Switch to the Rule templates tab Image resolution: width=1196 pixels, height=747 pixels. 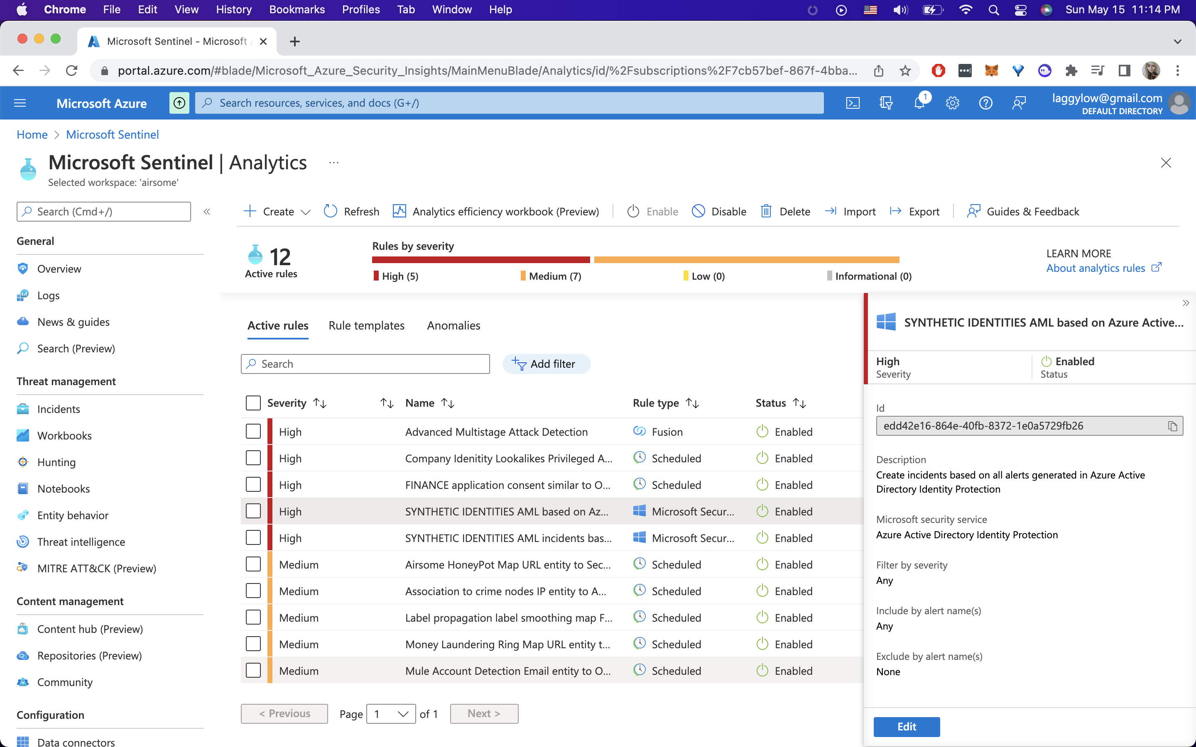366,326
